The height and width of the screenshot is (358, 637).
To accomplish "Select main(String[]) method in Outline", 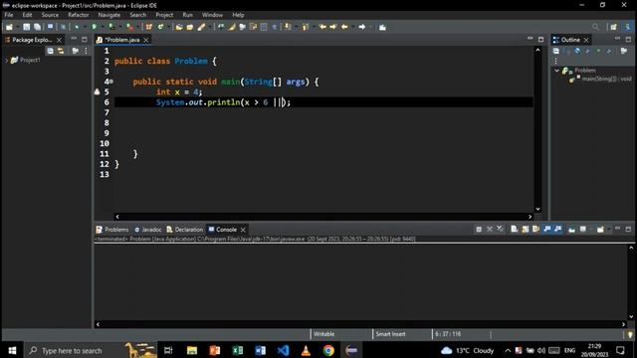I will (x=602, y=79).
